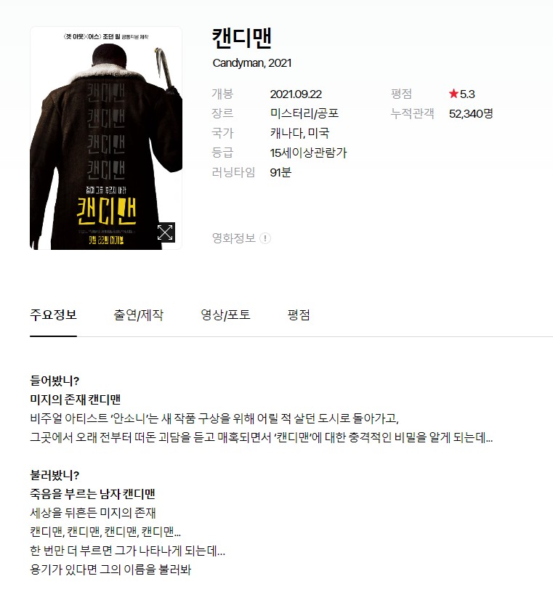
Task: Click the audience count 52,340명
Action: [x=471, y=113]
